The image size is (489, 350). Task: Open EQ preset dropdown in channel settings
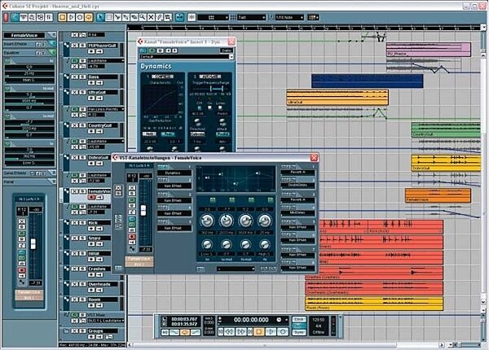pyautogui.click(x=236, y=269)
